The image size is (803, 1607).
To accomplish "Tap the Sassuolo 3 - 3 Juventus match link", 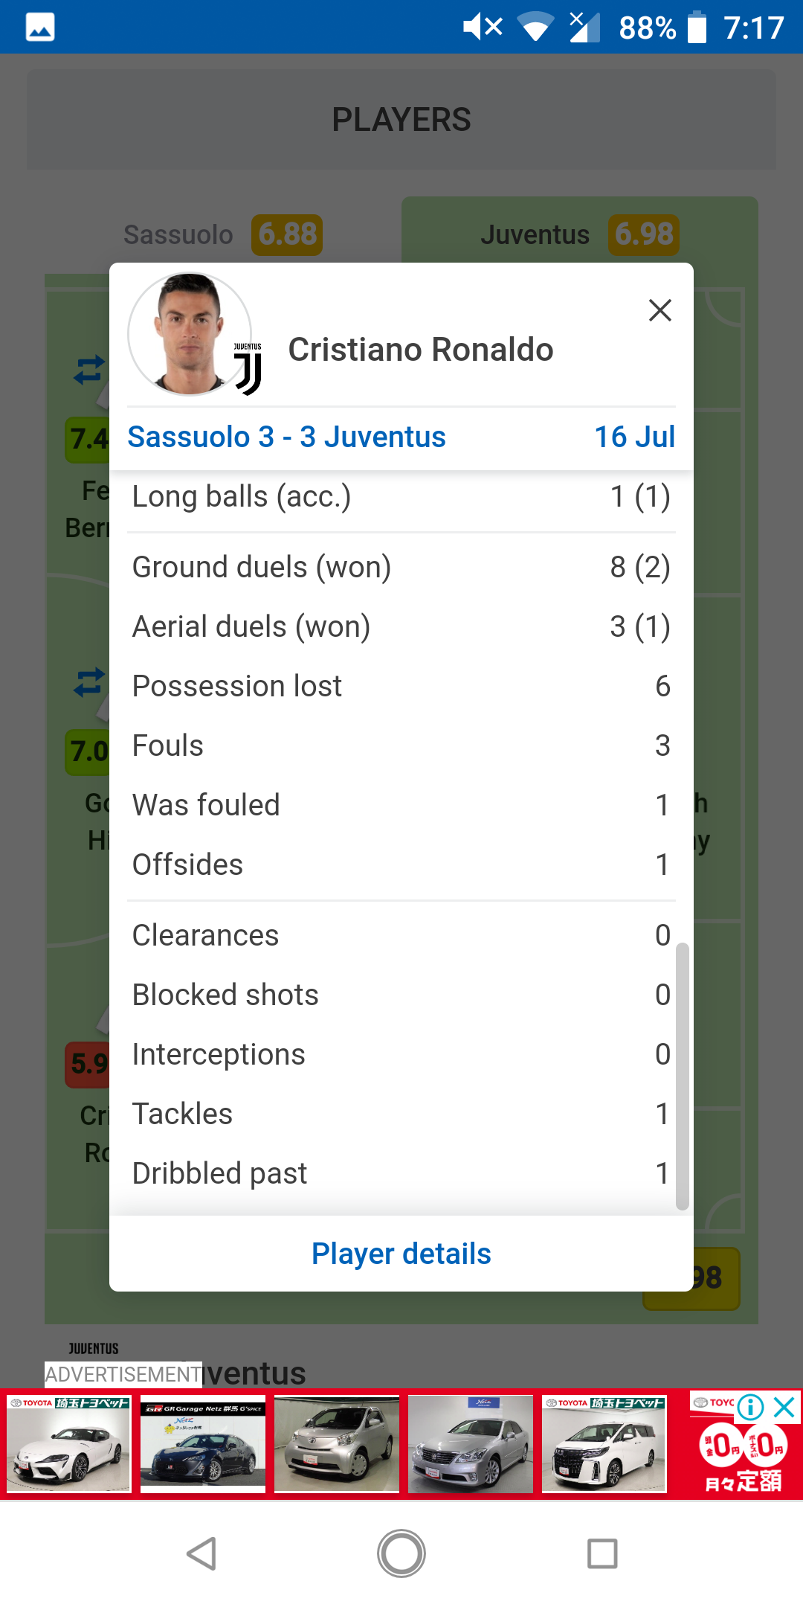I will pyautogui.click(x=286, y=437).
